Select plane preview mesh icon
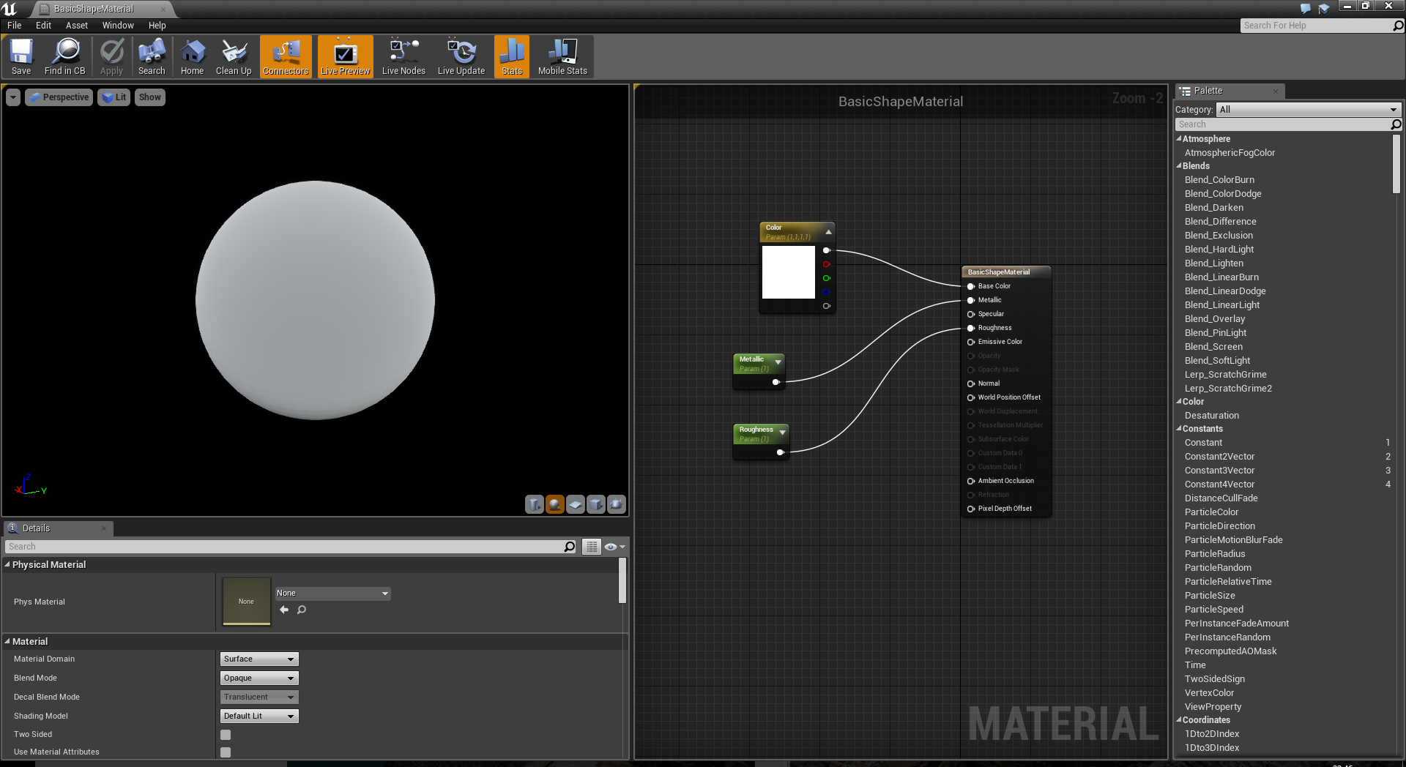The image size is (1406, 767). point(576,504)
